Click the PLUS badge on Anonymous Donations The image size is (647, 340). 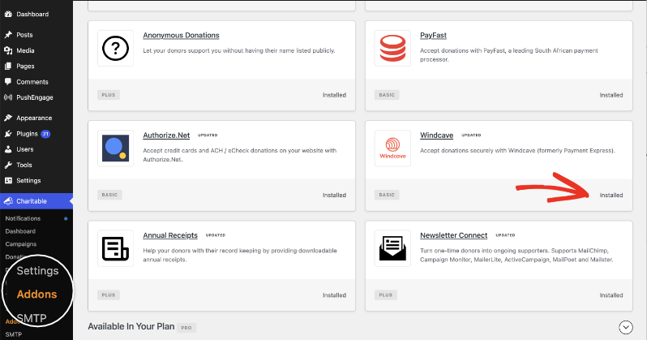coord(109,95)
